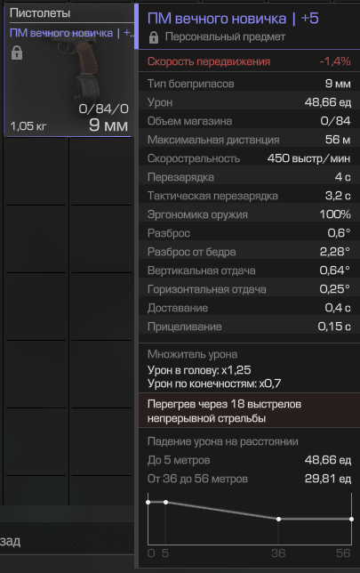Select the Скорострельность stat row

249,158
